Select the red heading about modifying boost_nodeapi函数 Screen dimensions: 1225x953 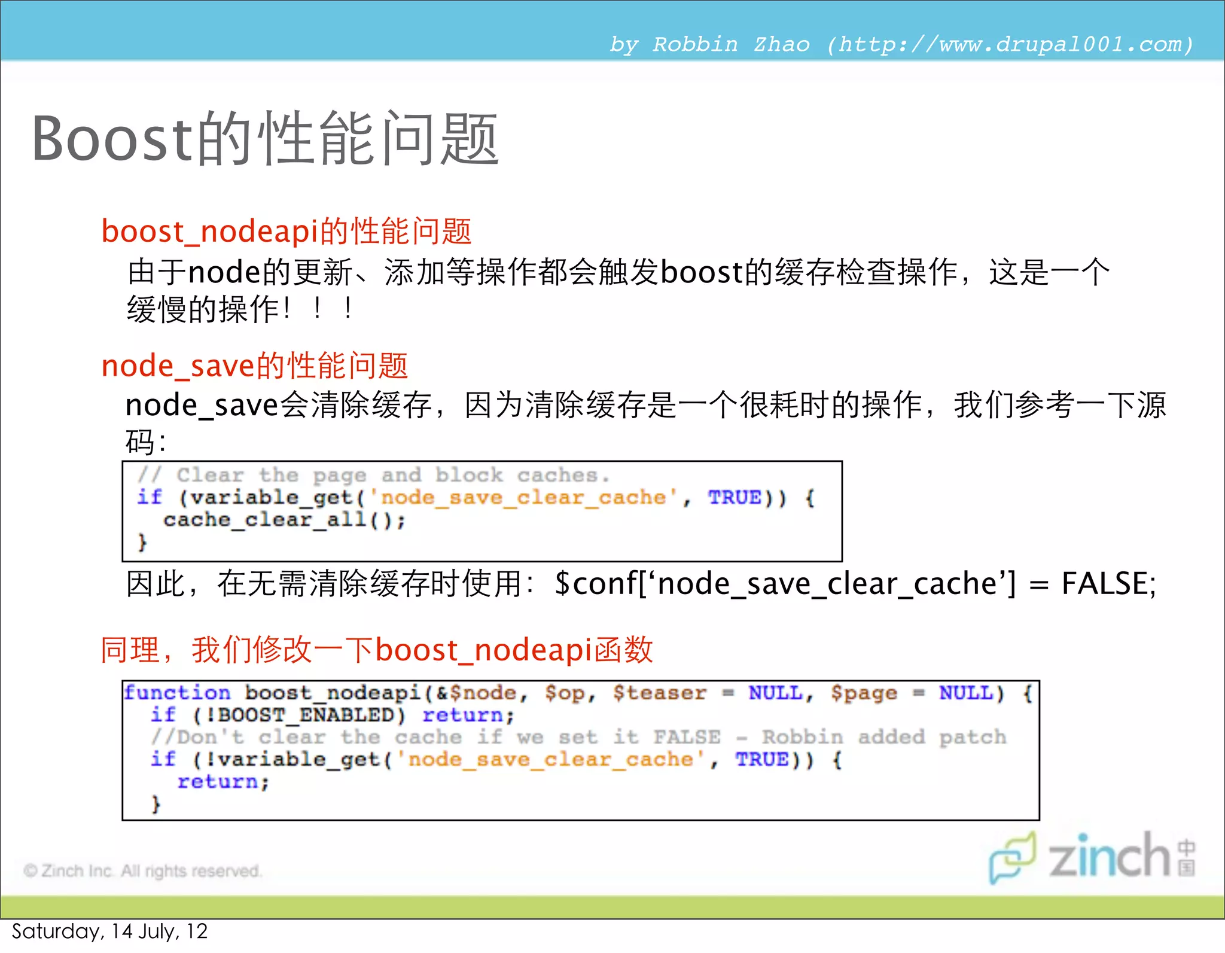pyautogui.click(x=376, y=650)
